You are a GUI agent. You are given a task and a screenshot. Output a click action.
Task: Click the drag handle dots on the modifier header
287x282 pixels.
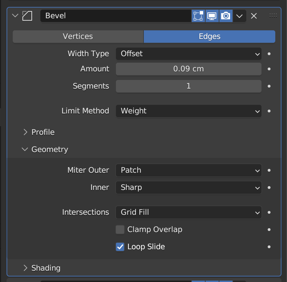273,15
